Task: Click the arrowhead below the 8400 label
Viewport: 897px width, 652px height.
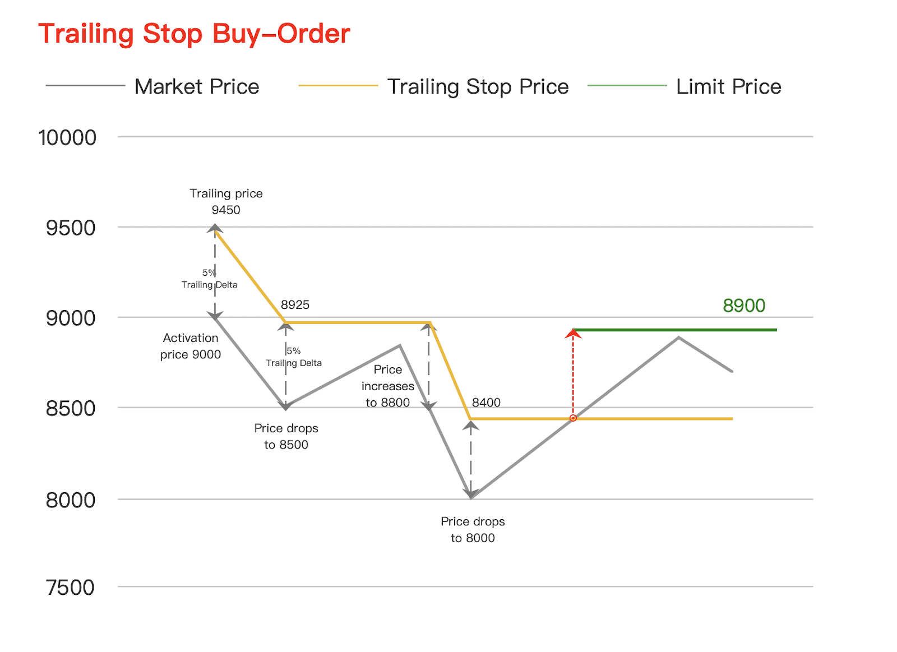Action: pyautogui.click(x=471, y=426)
